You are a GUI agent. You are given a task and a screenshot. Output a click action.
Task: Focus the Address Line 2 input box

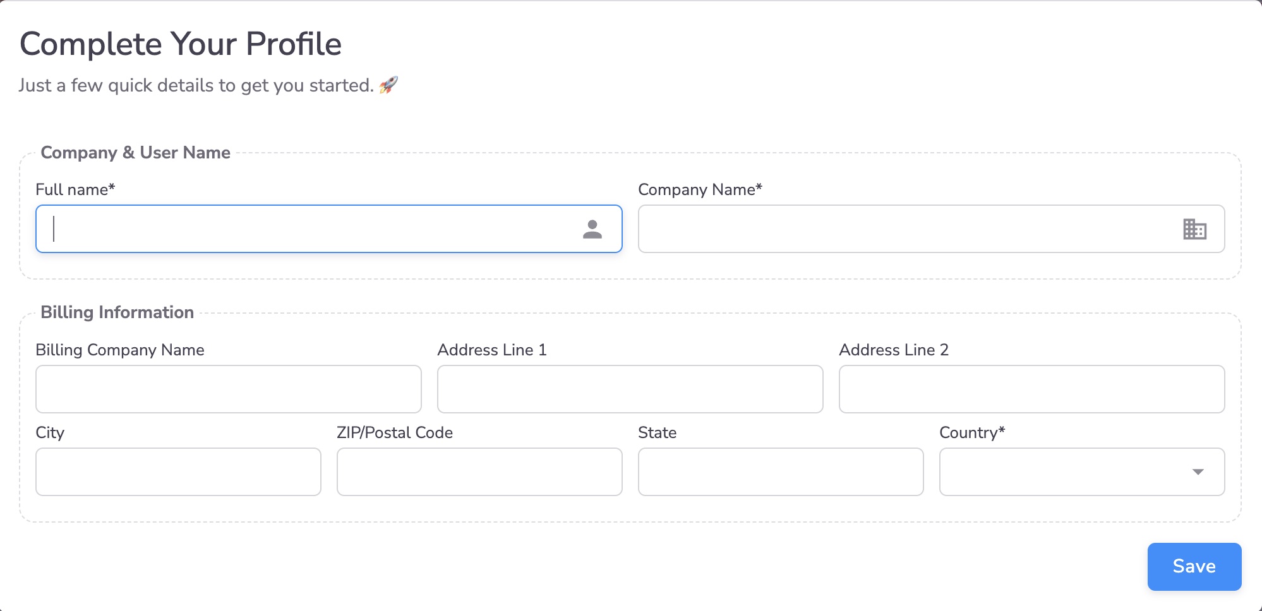tap(1031, 389)
